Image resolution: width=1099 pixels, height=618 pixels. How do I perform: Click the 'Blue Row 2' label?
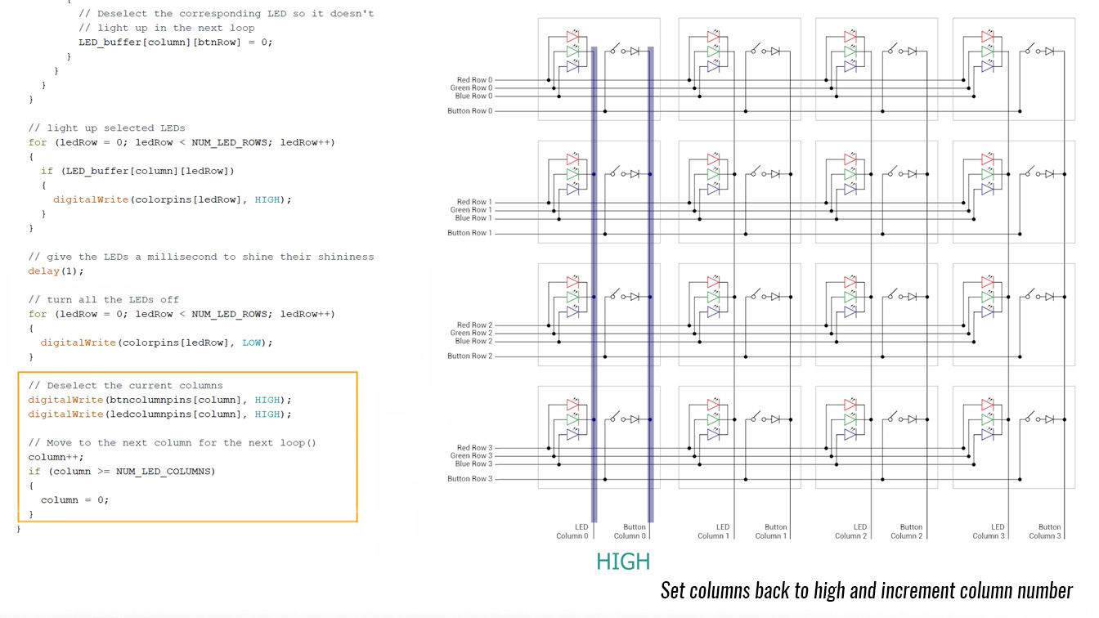[473, 342]
